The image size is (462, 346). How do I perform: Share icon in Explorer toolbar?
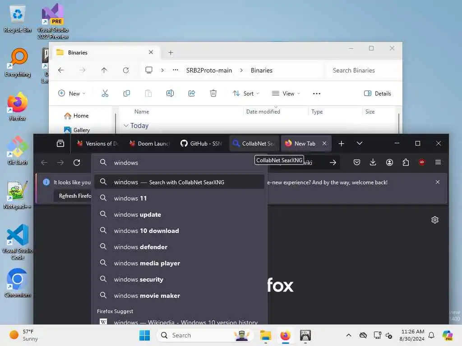(x=191, y=94)
